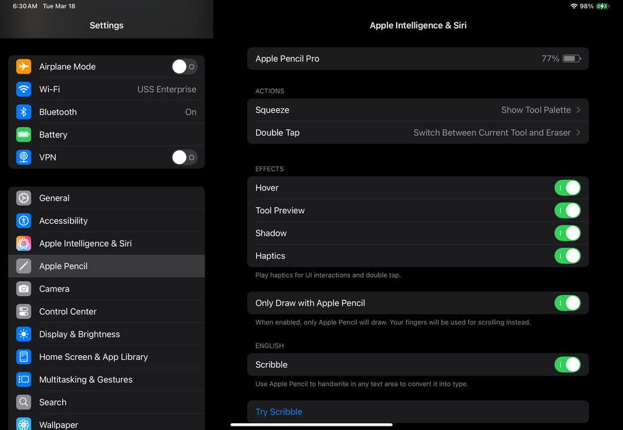Open Search settings row label

pos(53,402)
